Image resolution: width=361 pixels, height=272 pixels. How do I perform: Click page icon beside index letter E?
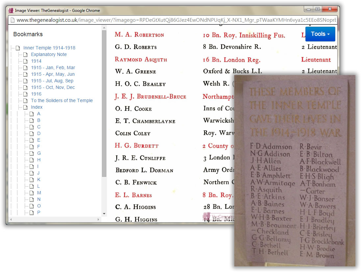(32, 140)
